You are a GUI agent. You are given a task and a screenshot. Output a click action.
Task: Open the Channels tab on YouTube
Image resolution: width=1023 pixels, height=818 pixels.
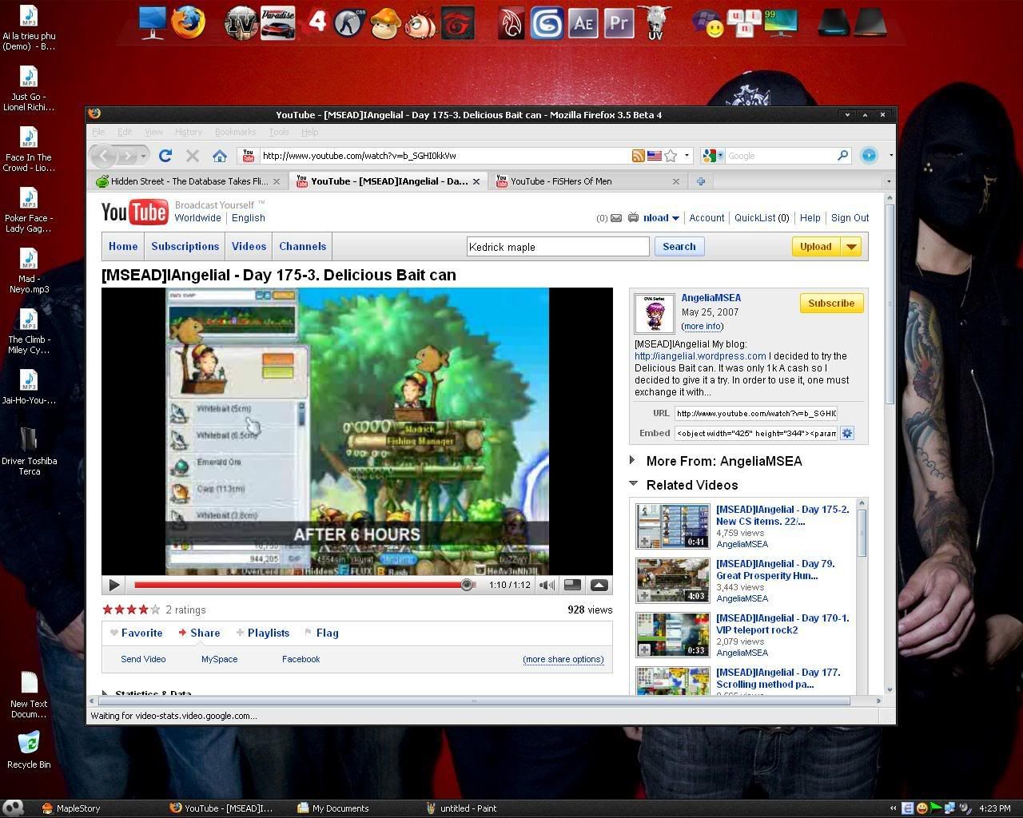pyautogui.click(x=302, y=246)
